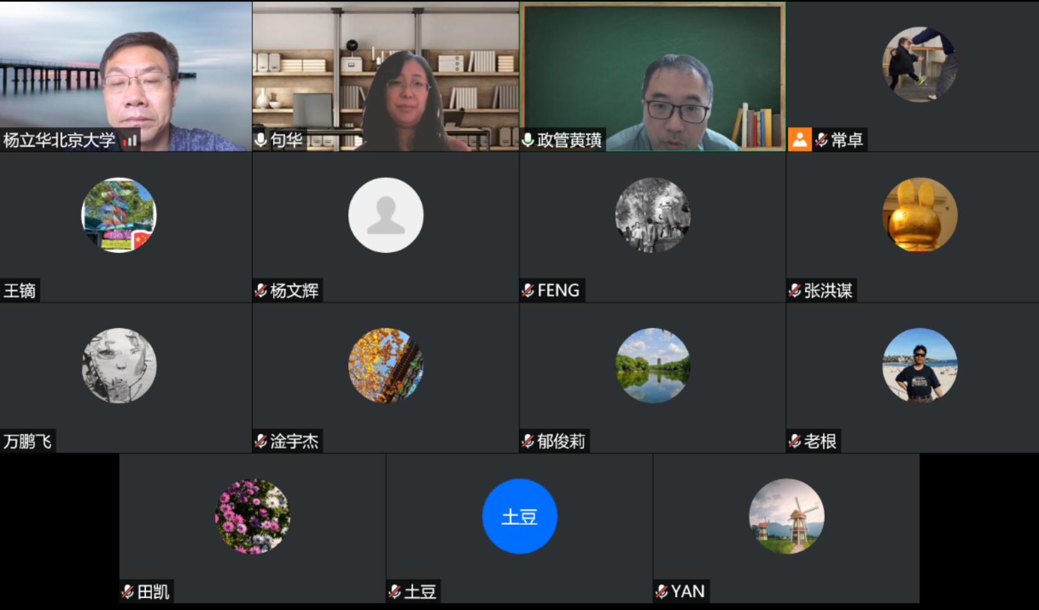Click the muted mic icon next to 田凯
The image size is (1039, 610).
(128, 592)
